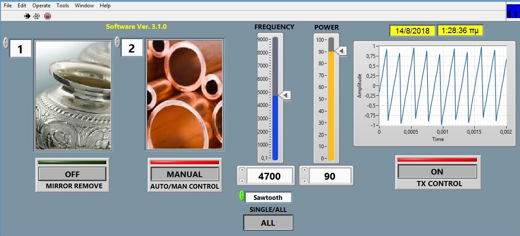Click the increment/decrement knob beside image 2

pos(117,42)
